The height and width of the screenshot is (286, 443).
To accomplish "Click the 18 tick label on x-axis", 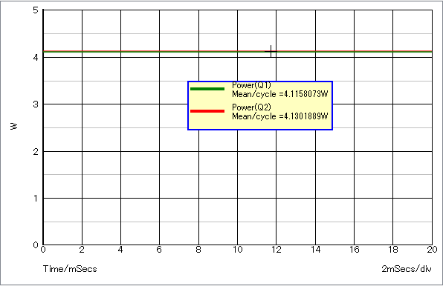I will tap(393, 250).
